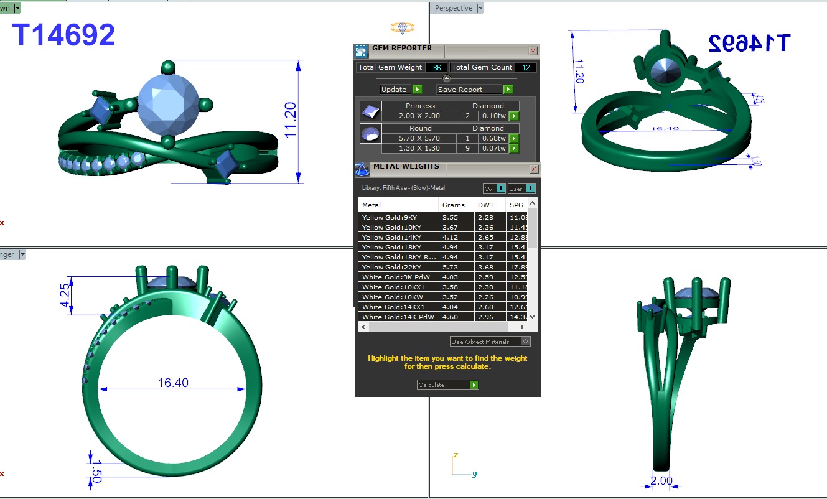
Task: Collapse Gem Reporter using the up-arrow handle
Action: [446, 78]
